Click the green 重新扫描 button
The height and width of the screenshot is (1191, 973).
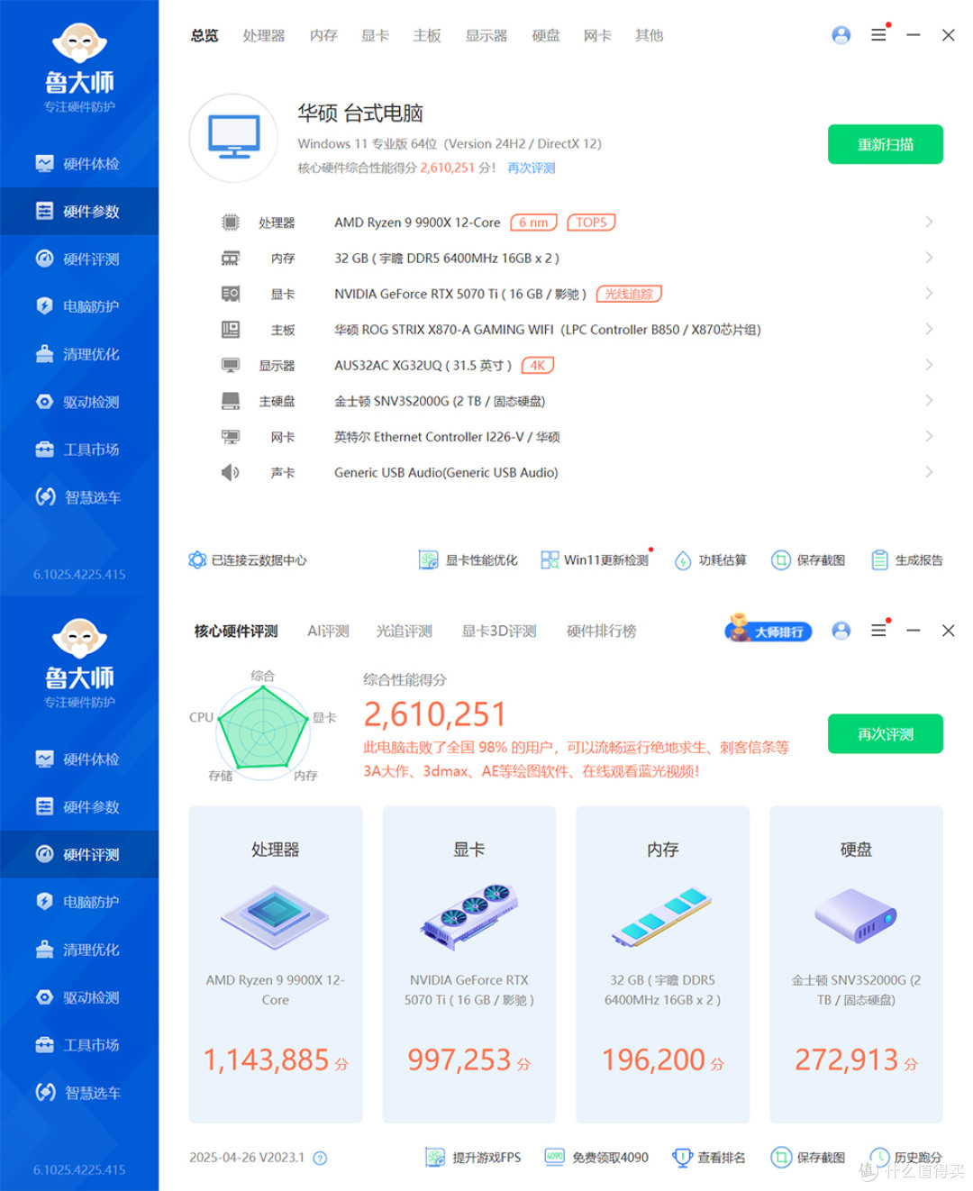click(x=885, y=144)
